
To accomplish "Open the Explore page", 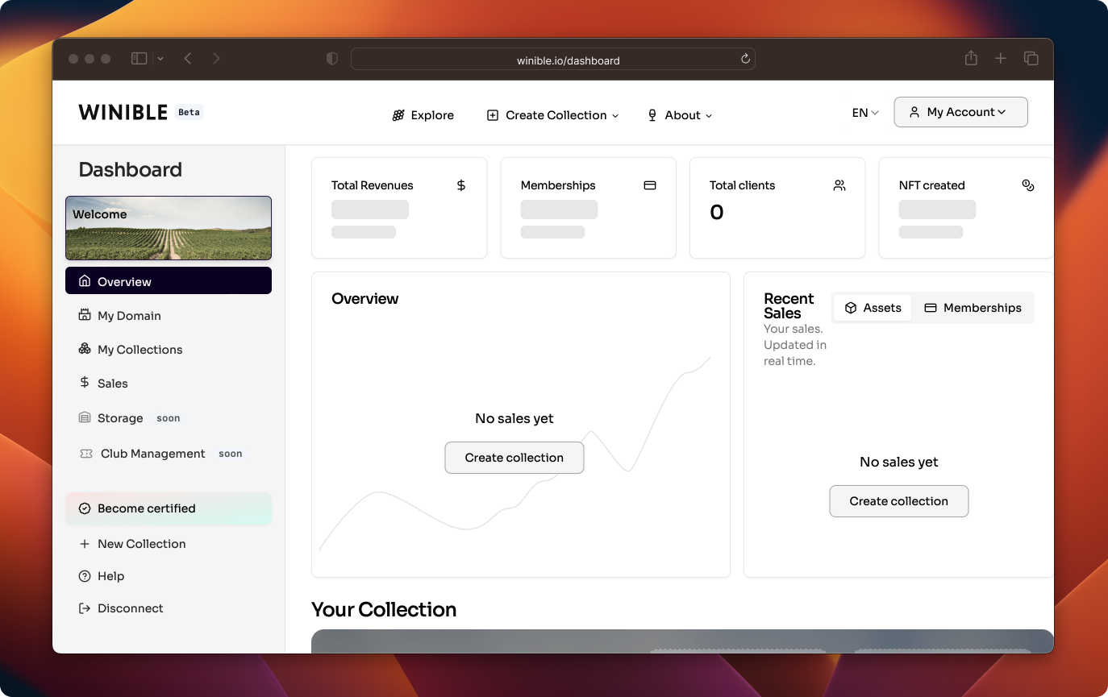I will pos(423,115).
